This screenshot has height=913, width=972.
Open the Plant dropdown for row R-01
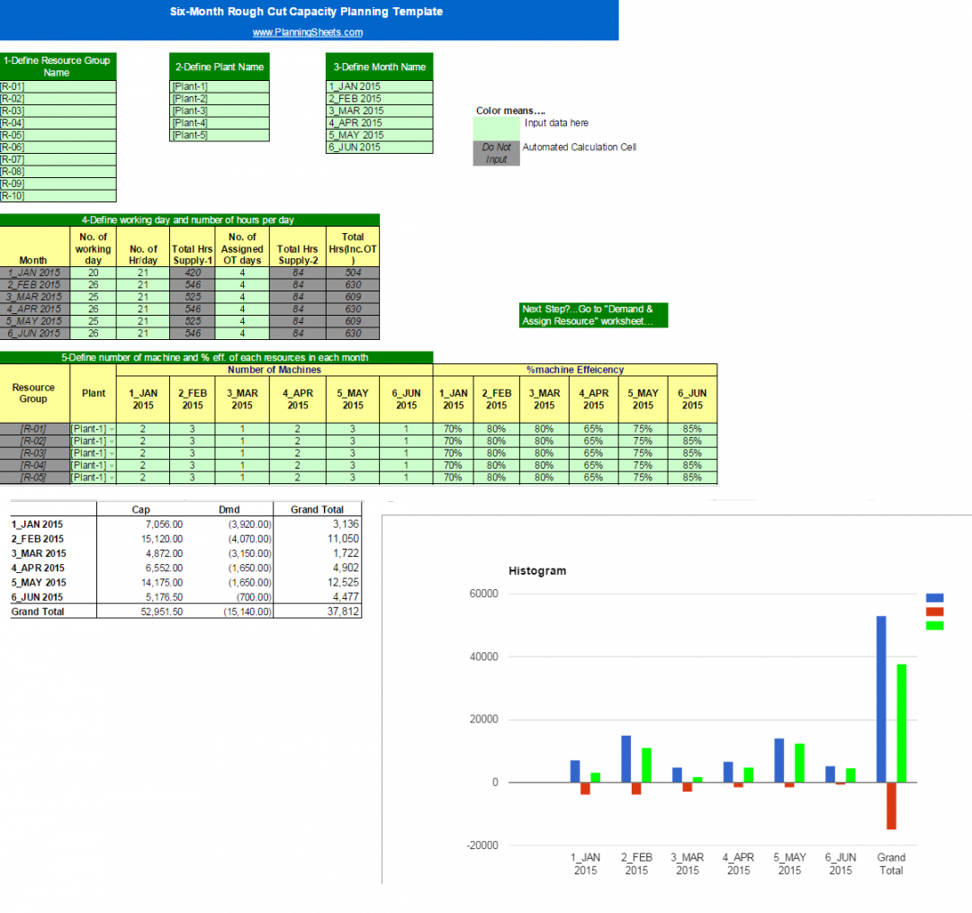112,429
